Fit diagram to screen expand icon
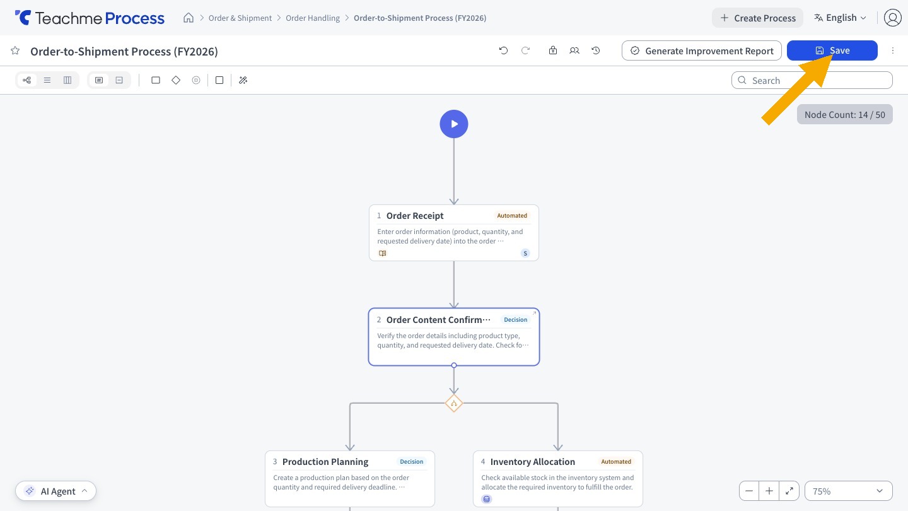 [x=789, y=491]
